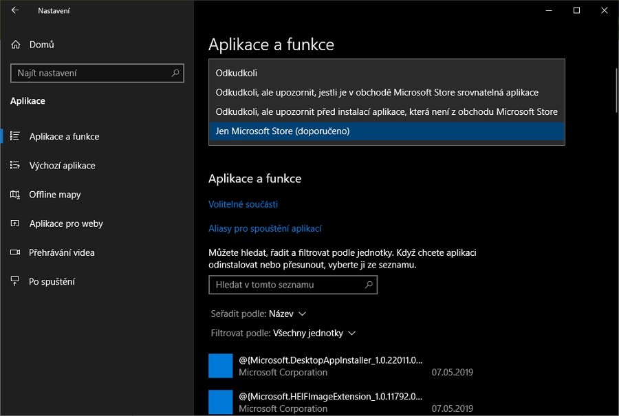619x416 pixels.
Task: Click the Aplikace a funkce sidebar icon
Action: [x=15, y=137]
